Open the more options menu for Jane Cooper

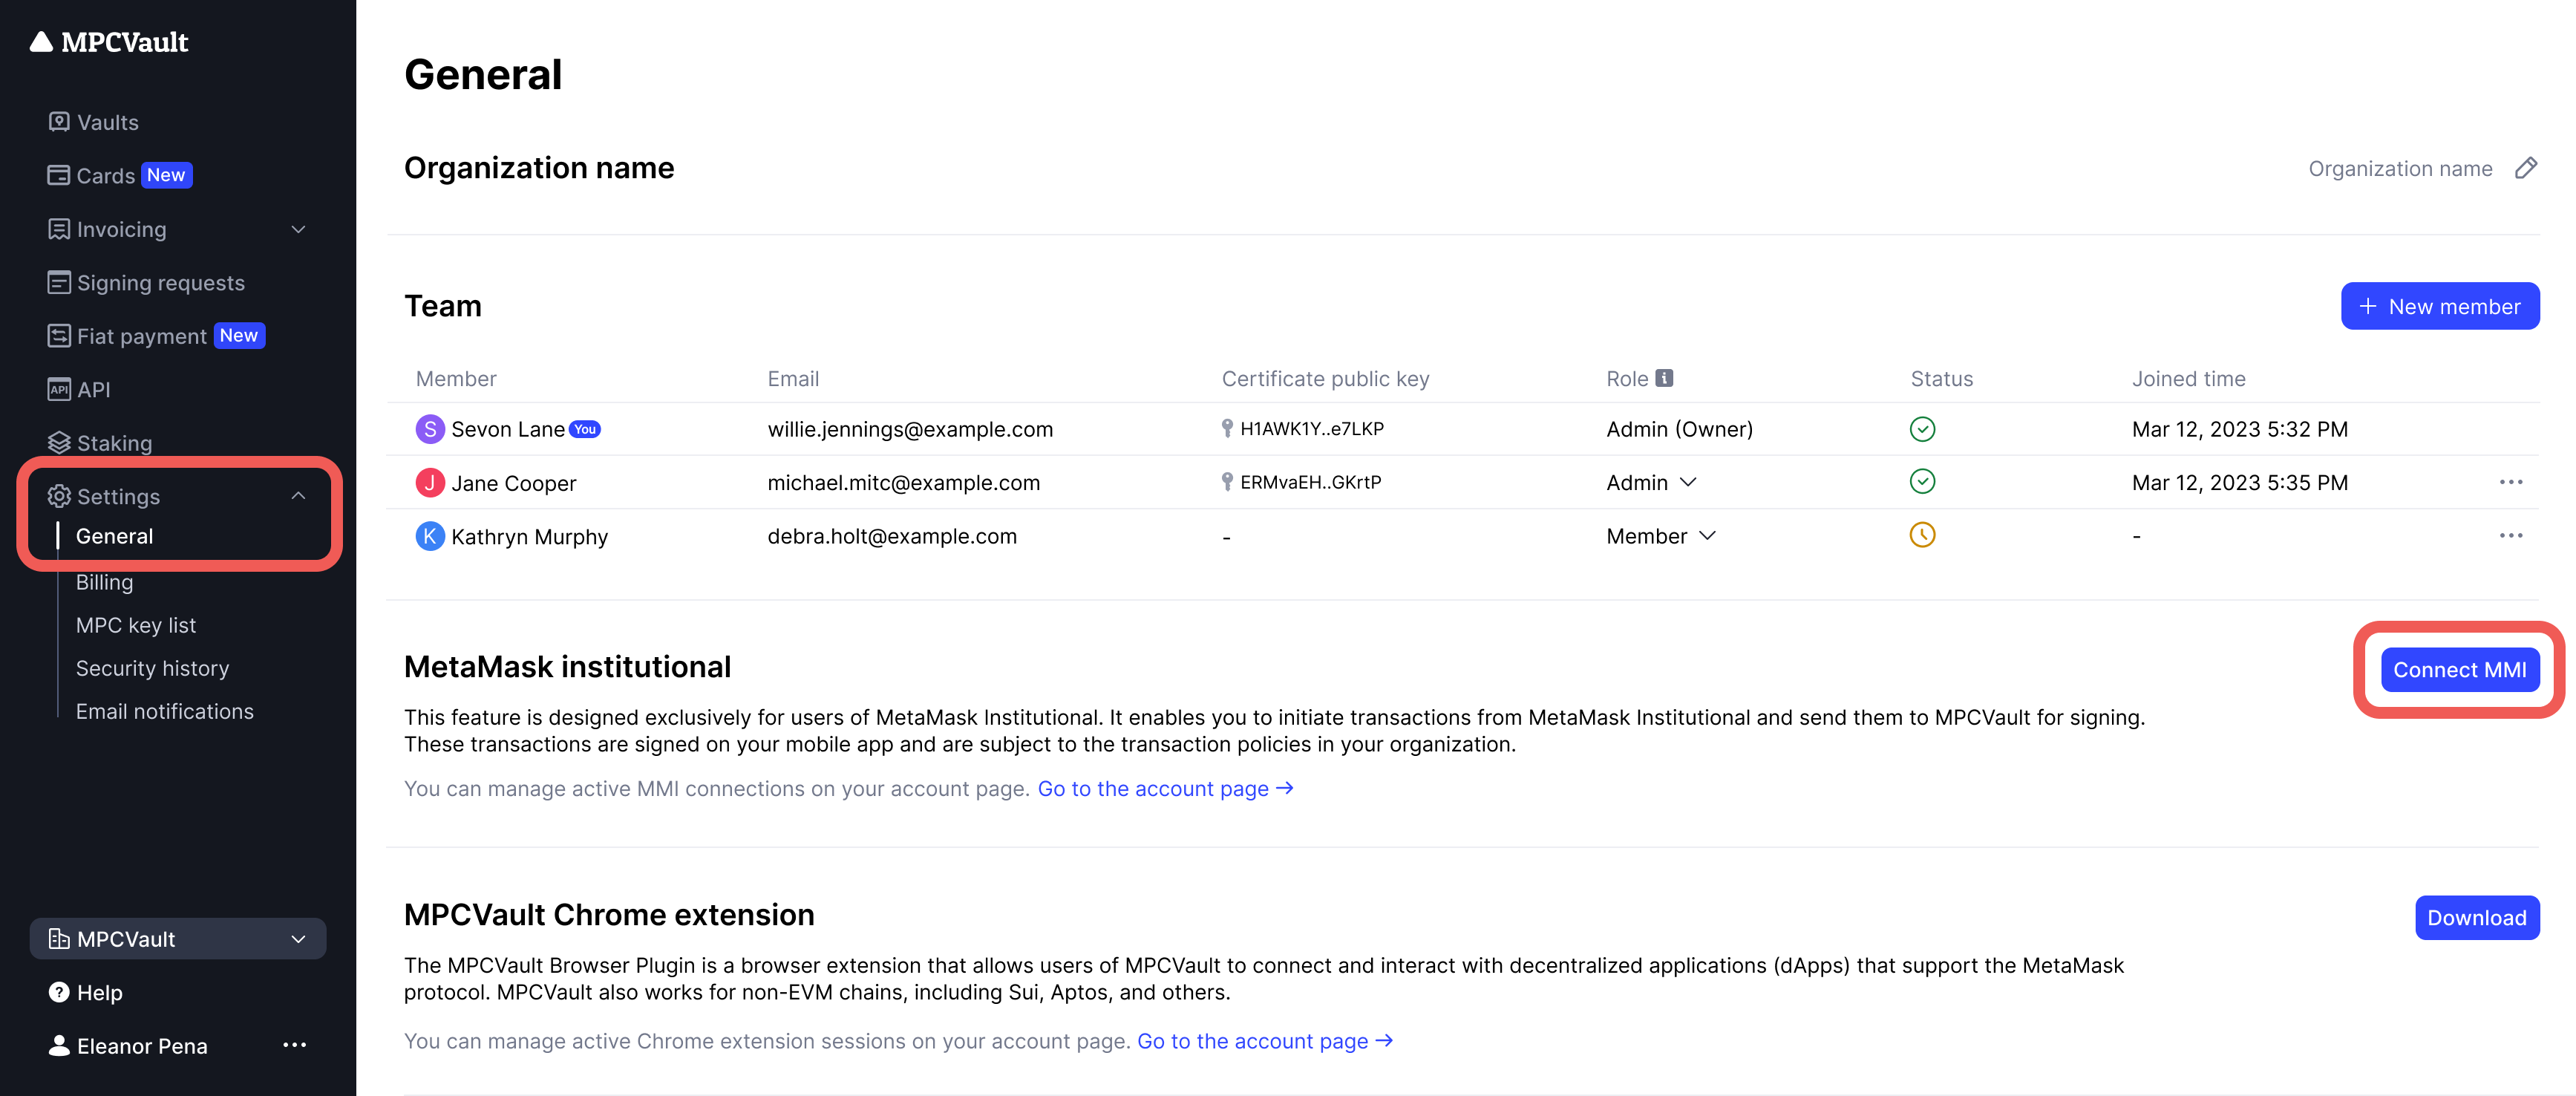pyautogui.click(x=2510, y=482)
